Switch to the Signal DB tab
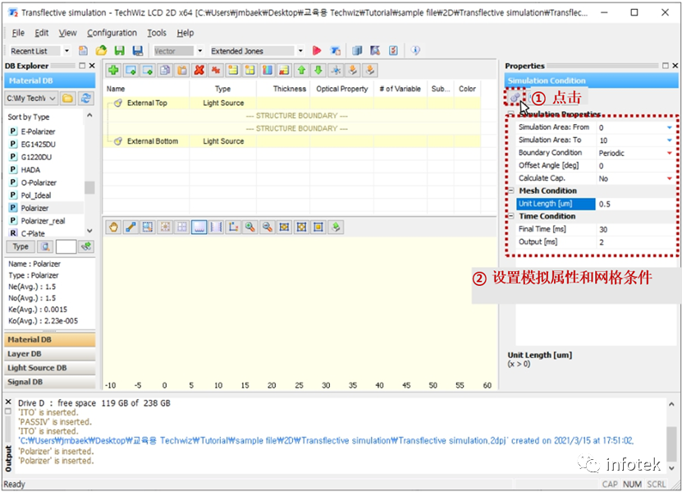Viewport: 682px width, 492px height. (x=49, y=382)
